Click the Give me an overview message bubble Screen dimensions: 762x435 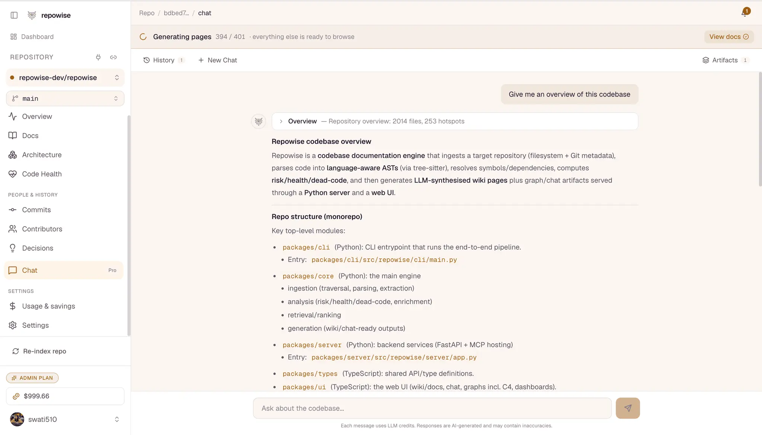[x=569, y=95]
